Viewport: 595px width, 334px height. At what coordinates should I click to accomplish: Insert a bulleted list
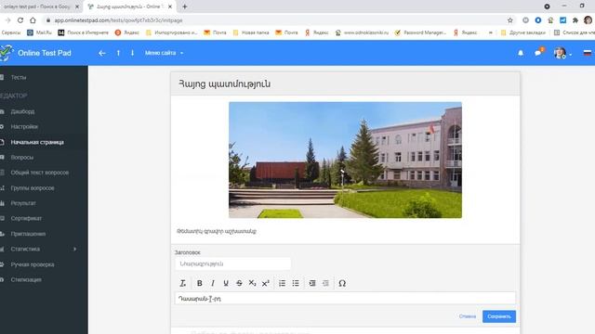296,283
